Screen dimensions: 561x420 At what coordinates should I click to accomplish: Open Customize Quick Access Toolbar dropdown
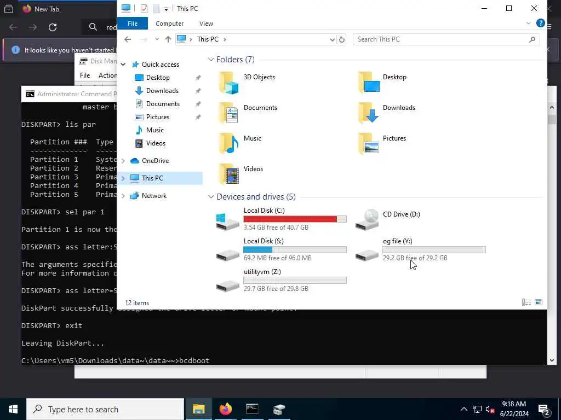coord(166,9)
